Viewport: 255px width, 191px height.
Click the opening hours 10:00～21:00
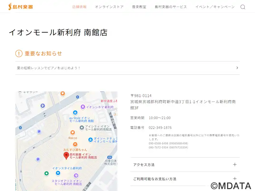point(160,118)
